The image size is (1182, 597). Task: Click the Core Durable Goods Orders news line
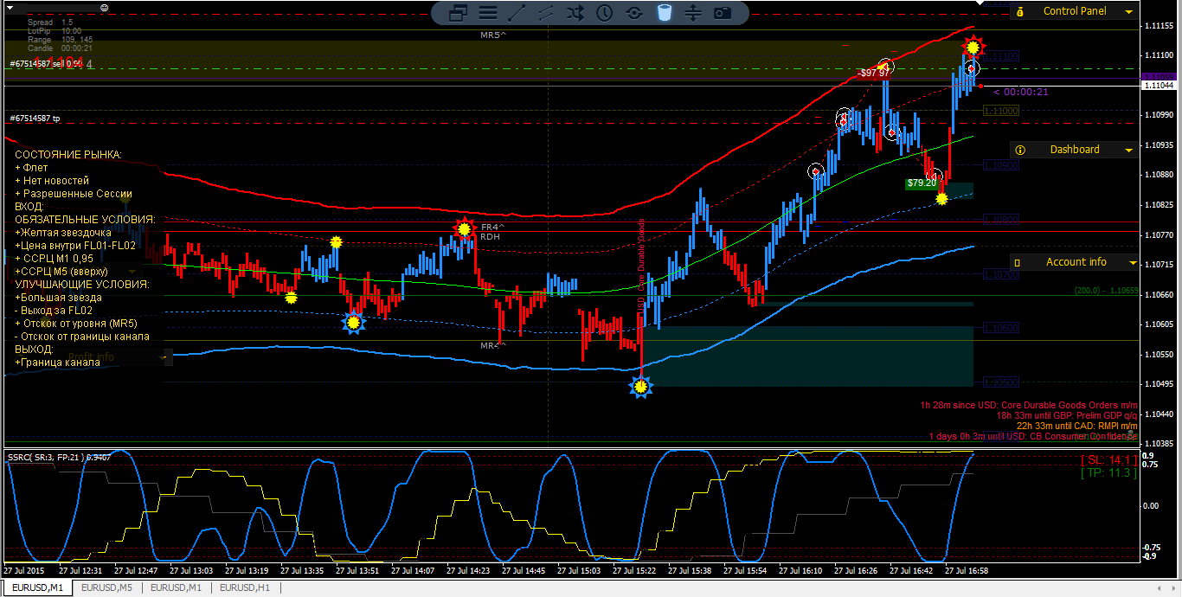click(x=1029, y=404)
